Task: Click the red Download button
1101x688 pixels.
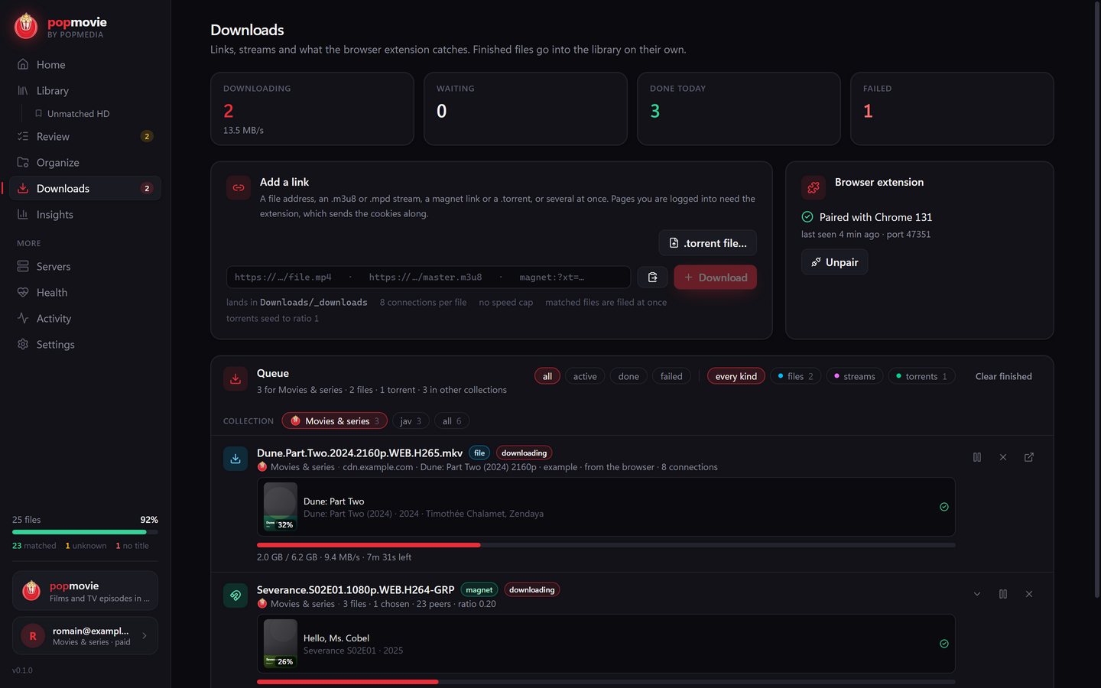Action: (x=716, y=277)
